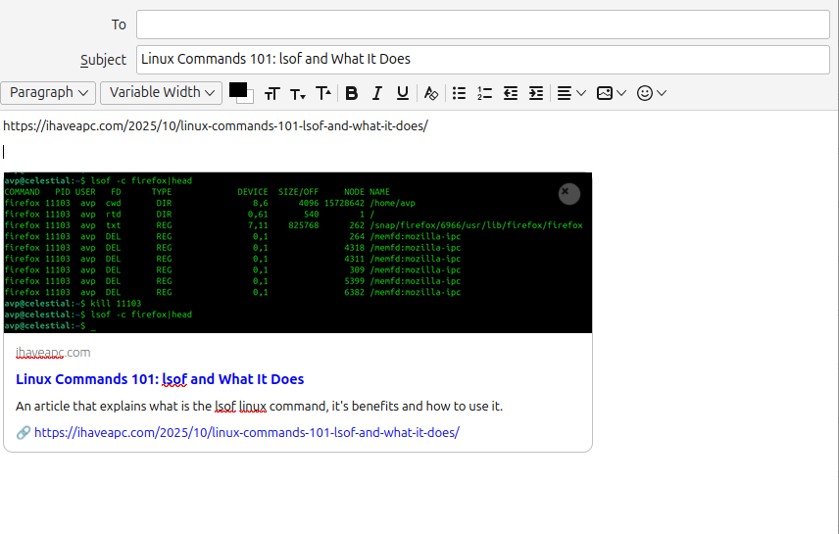This screenshot has height=534, width=839.
Task: Toggle underline formatting
Action: tap(403, 93)
